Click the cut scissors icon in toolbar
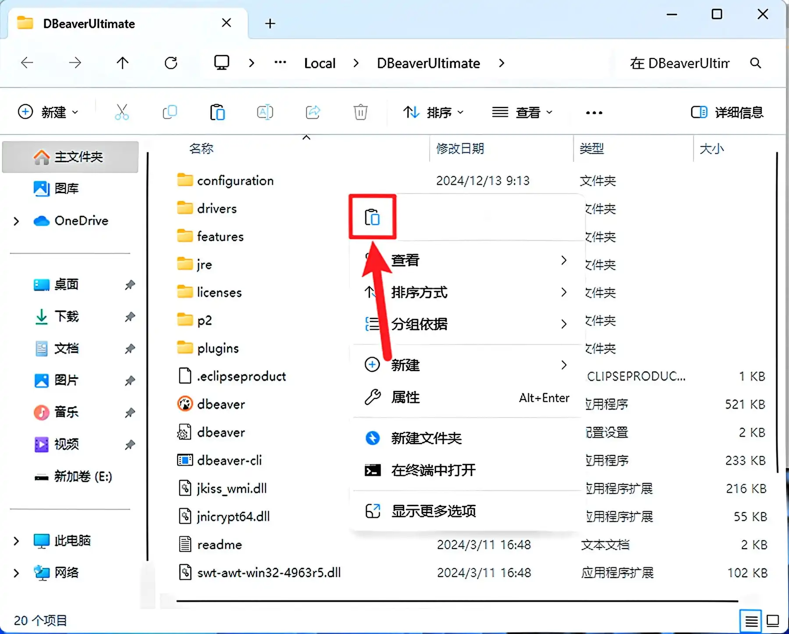The width and height of the screenshot is (789, 634). coord(122,112)
